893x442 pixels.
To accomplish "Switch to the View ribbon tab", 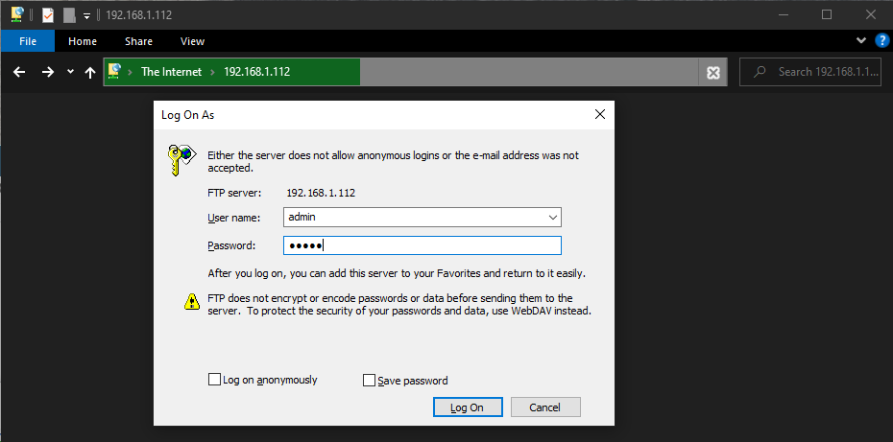I will 192,41.
